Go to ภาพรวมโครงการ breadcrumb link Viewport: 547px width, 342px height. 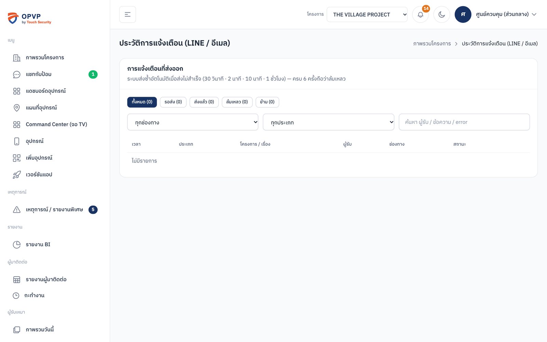[x=432, y=43]
